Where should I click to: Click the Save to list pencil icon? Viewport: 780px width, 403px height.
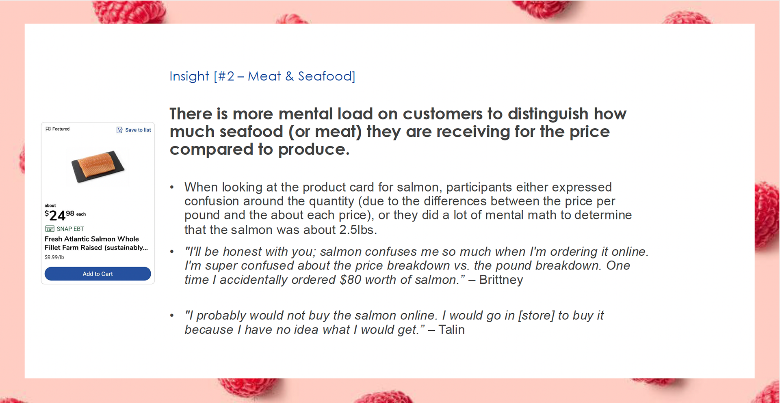click(x=119, y=130)
